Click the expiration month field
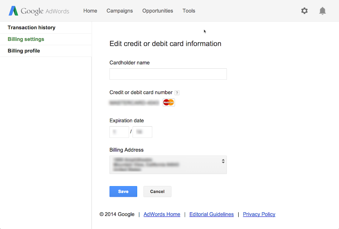The image size is (339, 229). click(x=119, y=132)
